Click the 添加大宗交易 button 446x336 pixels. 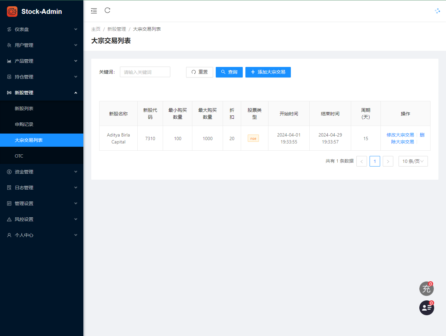point(268,72)
